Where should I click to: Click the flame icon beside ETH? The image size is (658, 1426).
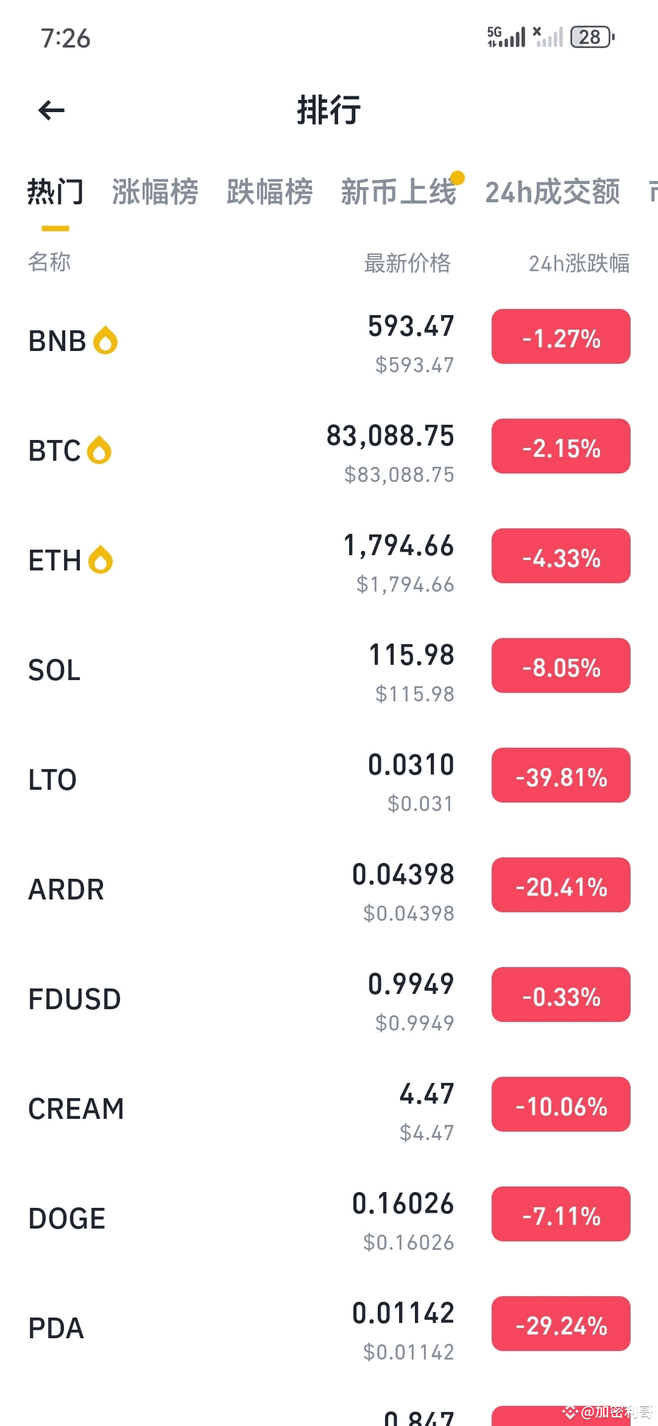pyautogui.click(x=101, y=559)
